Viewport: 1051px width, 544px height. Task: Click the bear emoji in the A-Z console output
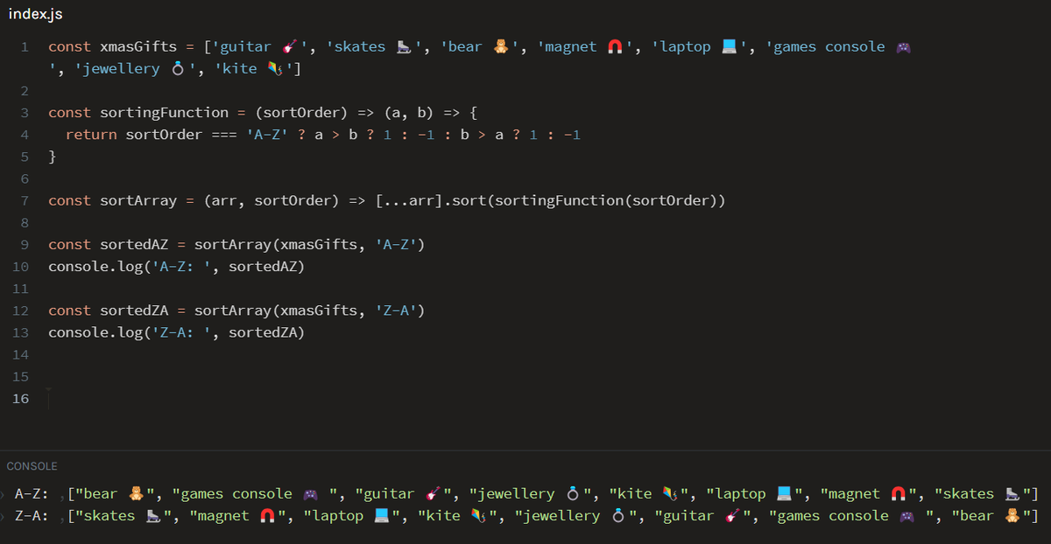pyautogui.click(x=136, y=492)
